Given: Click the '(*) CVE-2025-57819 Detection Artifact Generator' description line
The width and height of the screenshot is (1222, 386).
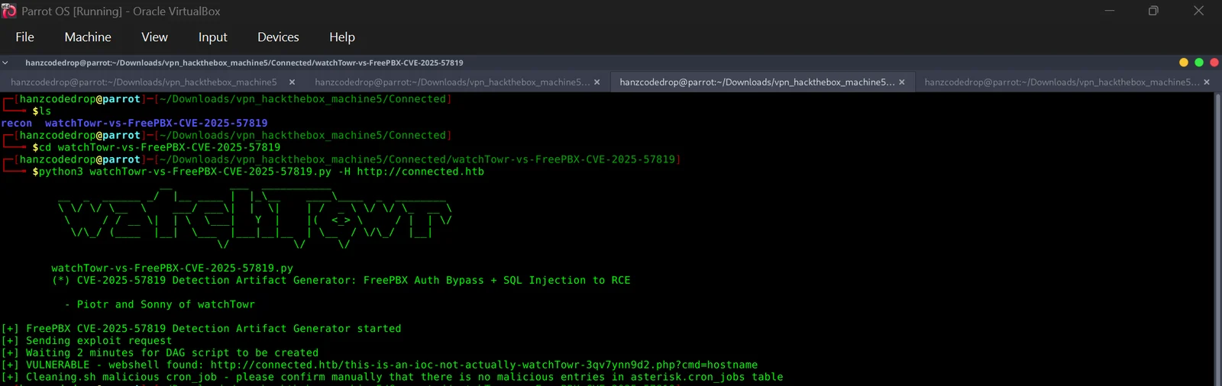Looking at the screenshot, I should pos(341,280).
